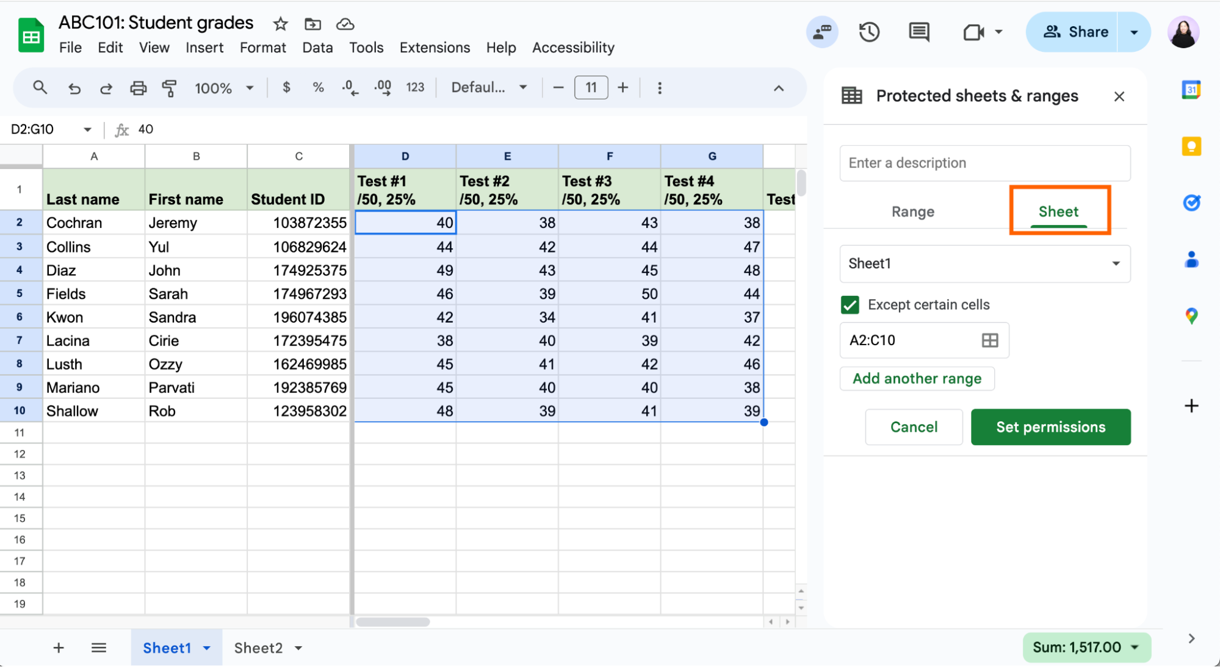This screenshot has height=667, width=1220.
Task: Open the File menu
Action: (x=70, y=48)
